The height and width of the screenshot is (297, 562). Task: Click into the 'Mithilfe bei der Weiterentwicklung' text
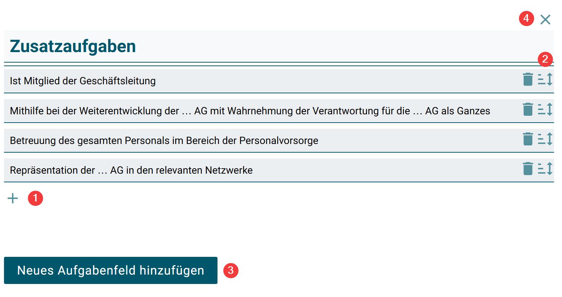(250, 111)
